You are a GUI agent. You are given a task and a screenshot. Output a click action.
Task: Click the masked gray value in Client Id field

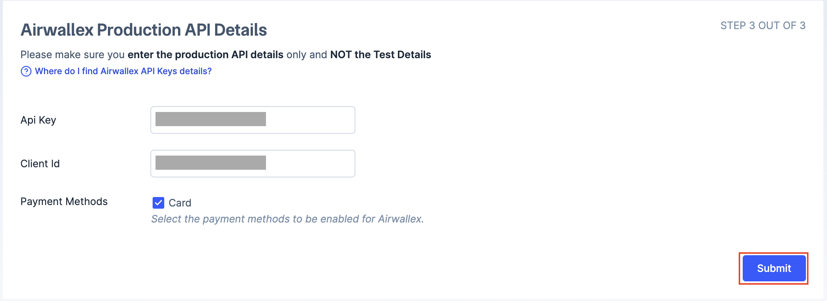pos(211,163)
